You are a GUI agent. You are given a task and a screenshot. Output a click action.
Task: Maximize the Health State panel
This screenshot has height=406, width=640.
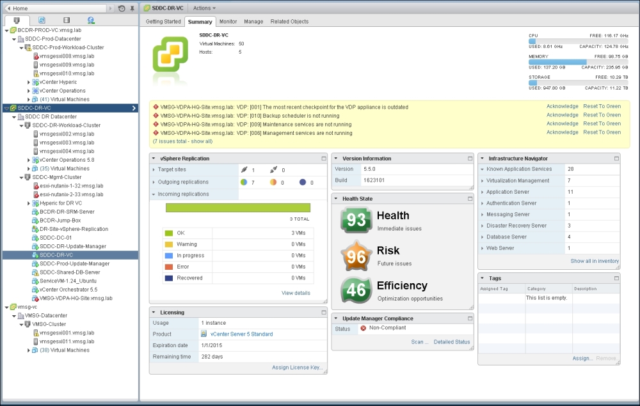coord(470,199)
